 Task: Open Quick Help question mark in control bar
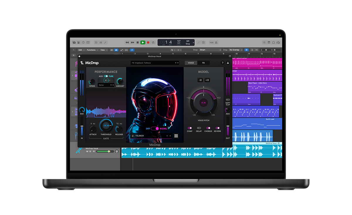[x=83, y=42]
